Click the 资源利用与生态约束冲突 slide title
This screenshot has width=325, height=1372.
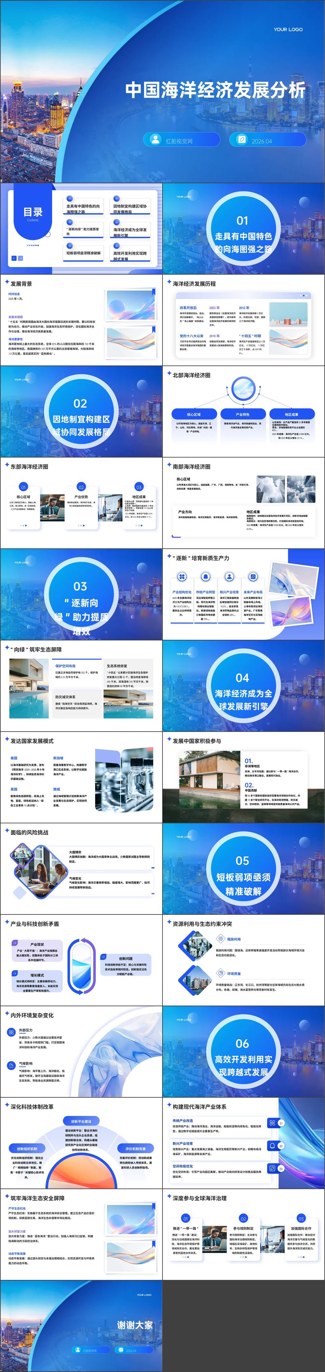click(x=202, y=924)
